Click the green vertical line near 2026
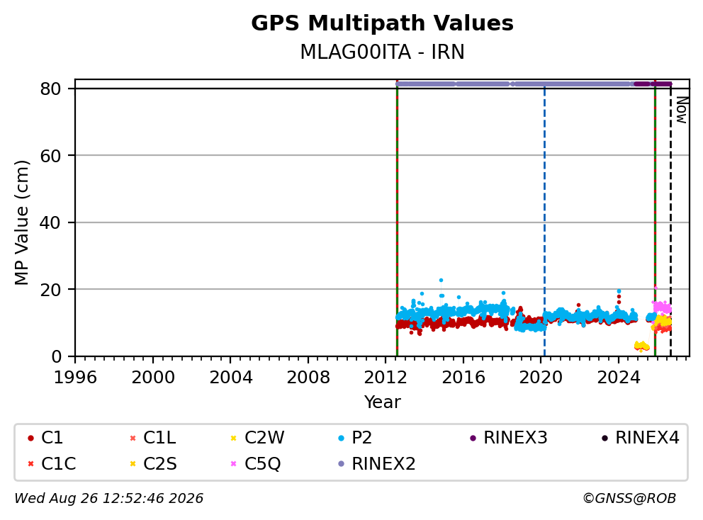 (655, 220)
